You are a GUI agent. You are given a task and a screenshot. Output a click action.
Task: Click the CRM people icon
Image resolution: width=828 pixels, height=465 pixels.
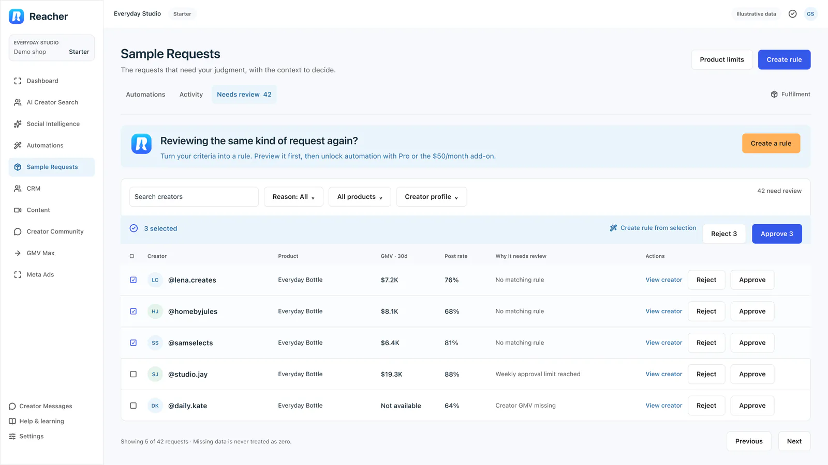tap(18, 189)
